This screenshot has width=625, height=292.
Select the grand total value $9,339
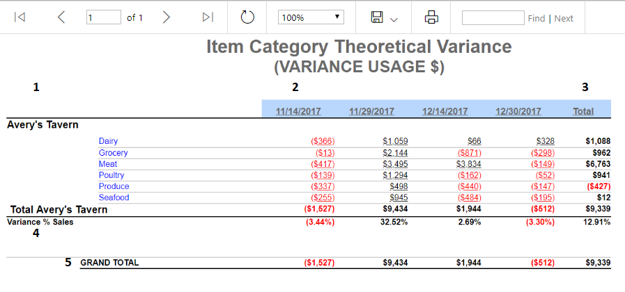click(598, 263)
